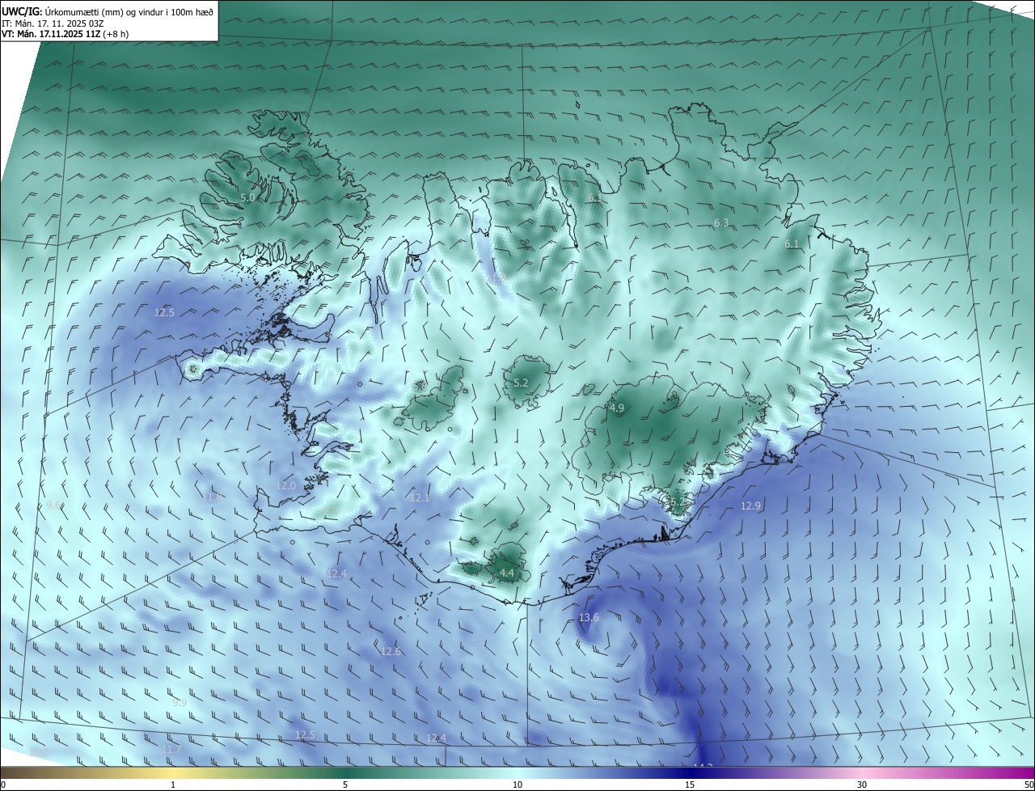Click the 5.0 value over the Westfjords
Image resolution: width=1035 pixels, height=791 pixels.
pyautogui.click(x=247, y=197)
